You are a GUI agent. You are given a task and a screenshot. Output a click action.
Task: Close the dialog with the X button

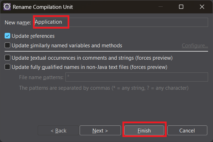click(x=202, y=7)
